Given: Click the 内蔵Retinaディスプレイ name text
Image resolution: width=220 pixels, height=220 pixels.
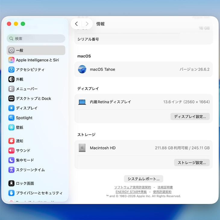Looking at the screenshot, I should click(x=110, y=102).
